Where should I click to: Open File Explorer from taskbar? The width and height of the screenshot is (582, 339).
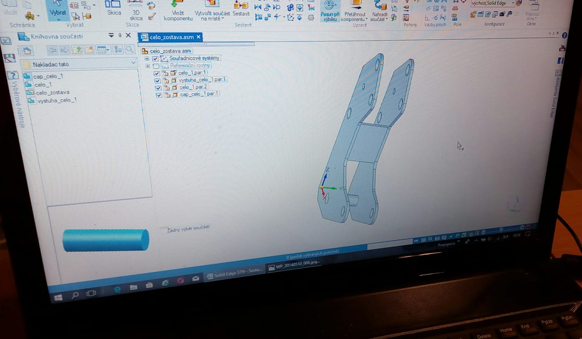(x=133, y=287)
